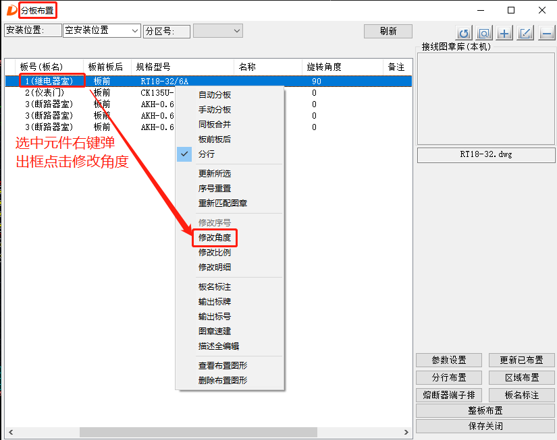557x440 pixels.
Task: Open 参数设置 button
Action: [x=449, y=360]
